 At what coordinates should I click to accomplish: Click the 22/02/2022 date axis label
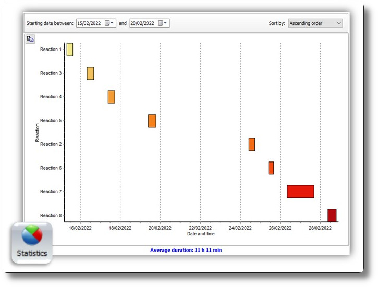click(200, 228)
